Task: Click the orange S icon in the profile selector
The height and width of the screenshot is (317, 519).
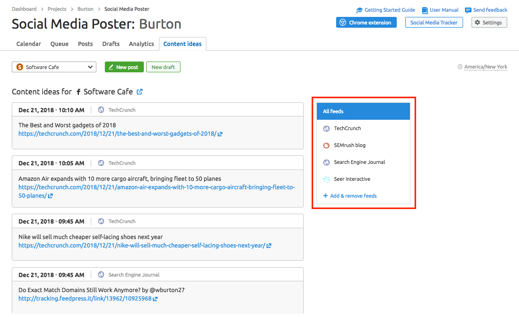Action: (x=20, y=67)
